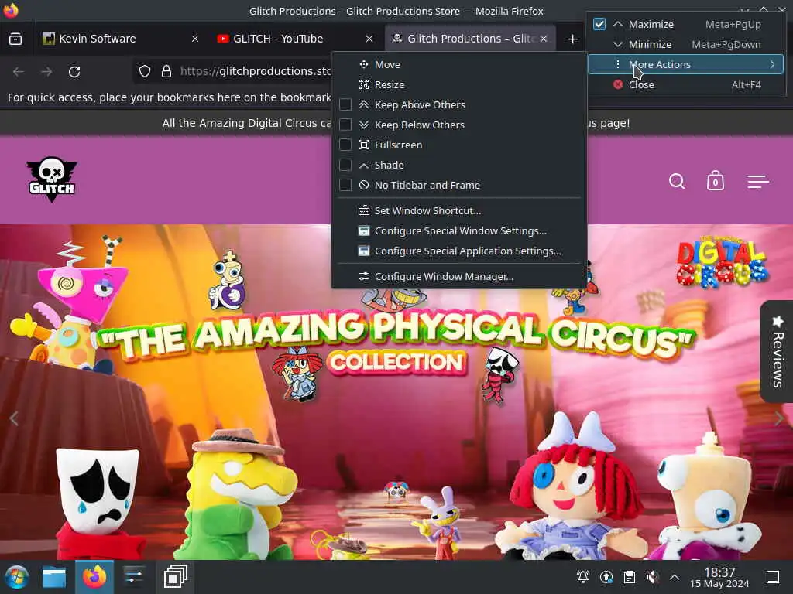Expand hidden system tray icons arrow

675,577
